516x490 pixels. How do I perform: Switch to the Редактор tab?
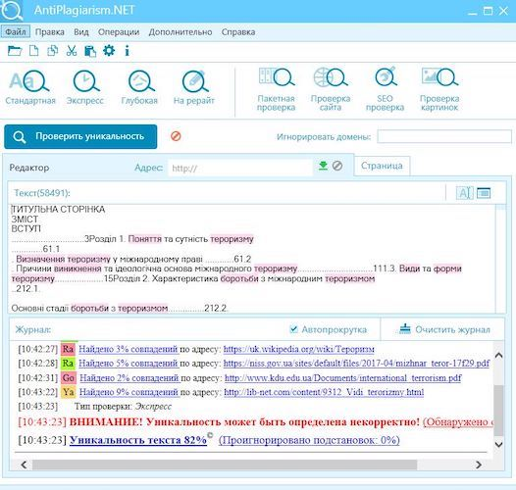[29, 168]
